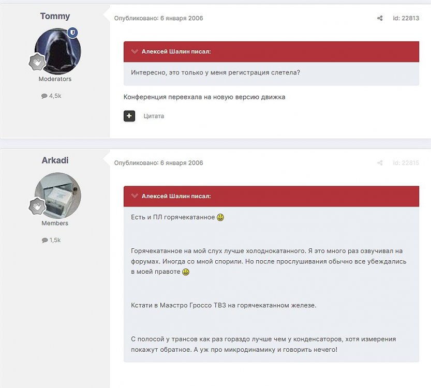Image resolution: width=431 pixels, height=388 pixels.
Task: Open post id 22813 link
Action: 406,18
